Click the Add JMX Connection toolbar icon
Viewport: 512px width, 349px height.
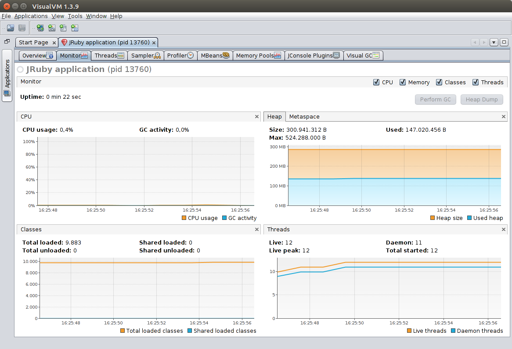point(51,28)
